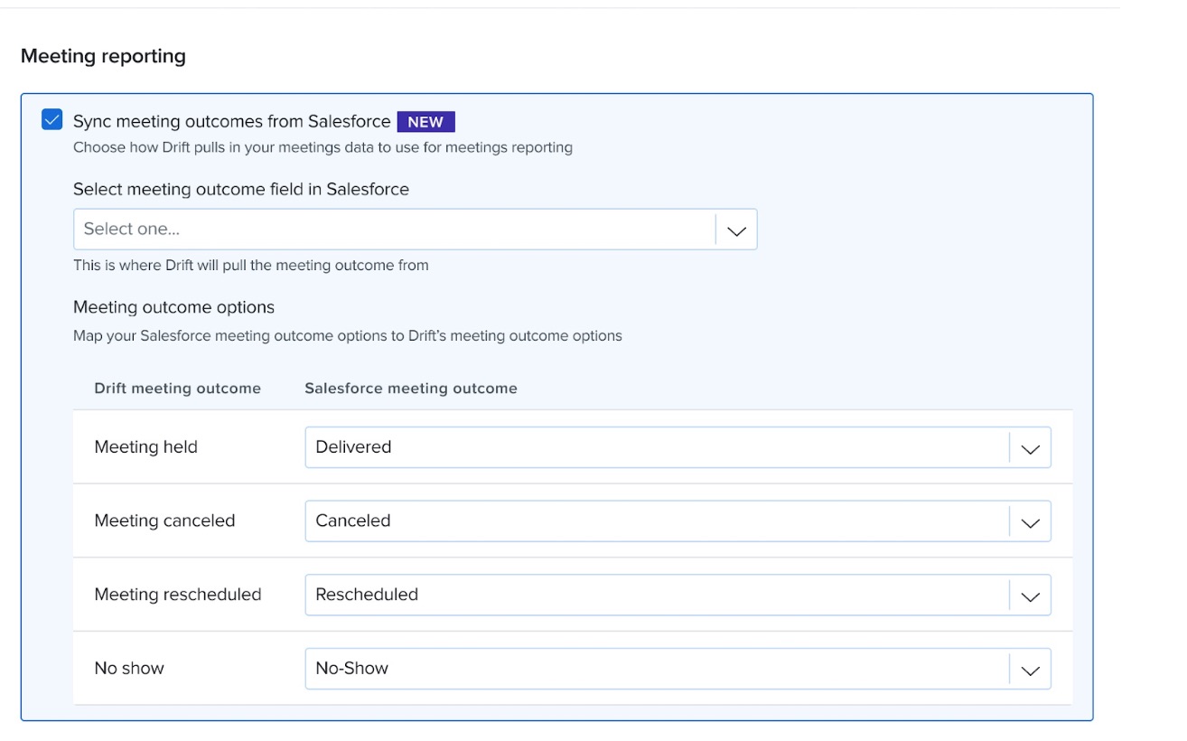1187x741 pixels.
Task: Click the chevron beside No-Show
Action: [x=1030, y=671]
